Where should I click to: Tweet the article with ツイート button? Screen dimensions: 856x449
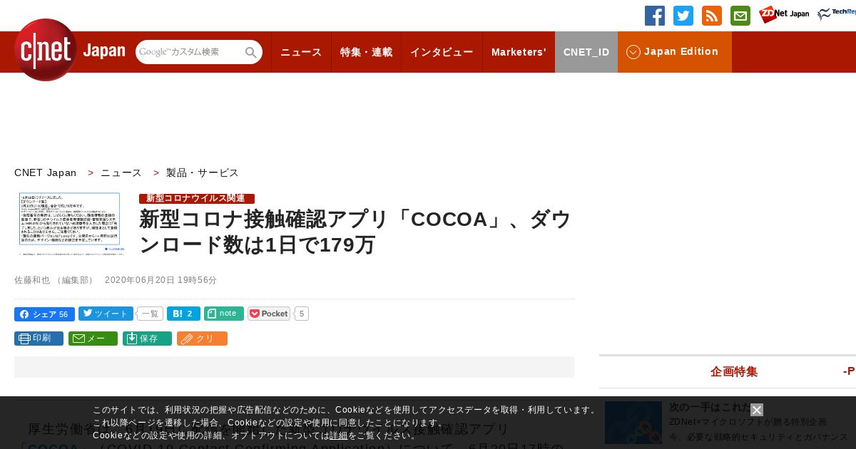[106, 314]
